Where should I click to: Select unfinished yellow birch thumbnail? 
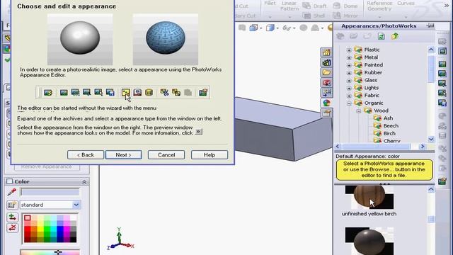(369, 198)
